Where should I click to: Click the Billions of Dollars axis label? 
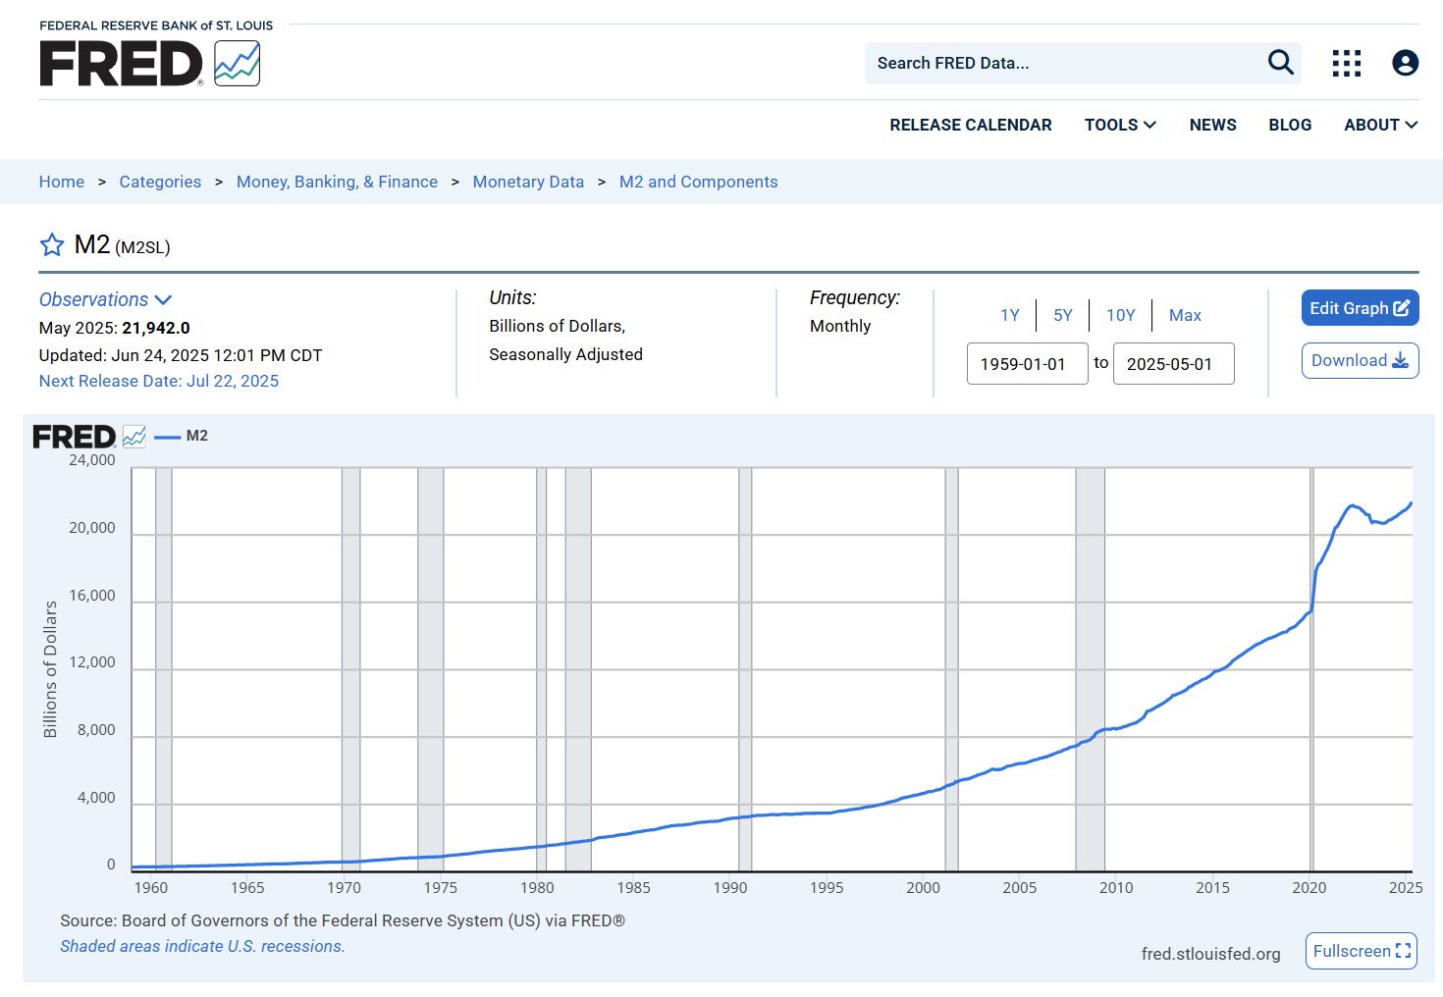pyautogui.click(x=50, y=669)
